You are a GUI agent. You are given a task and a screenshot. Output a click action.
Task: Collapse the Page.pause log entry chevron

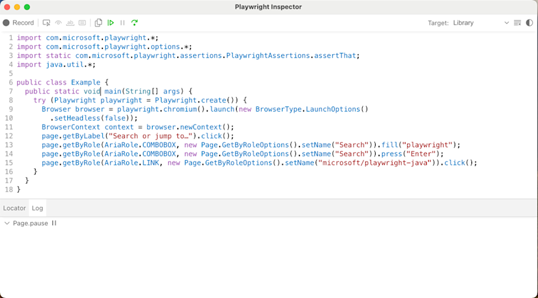(7, 223)
